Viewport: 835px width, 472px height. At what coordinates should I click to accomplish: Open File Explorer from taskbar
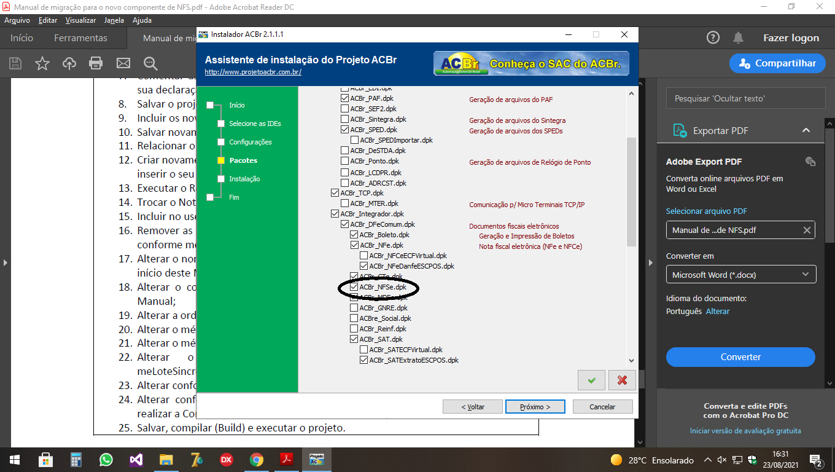pos(166,460)
